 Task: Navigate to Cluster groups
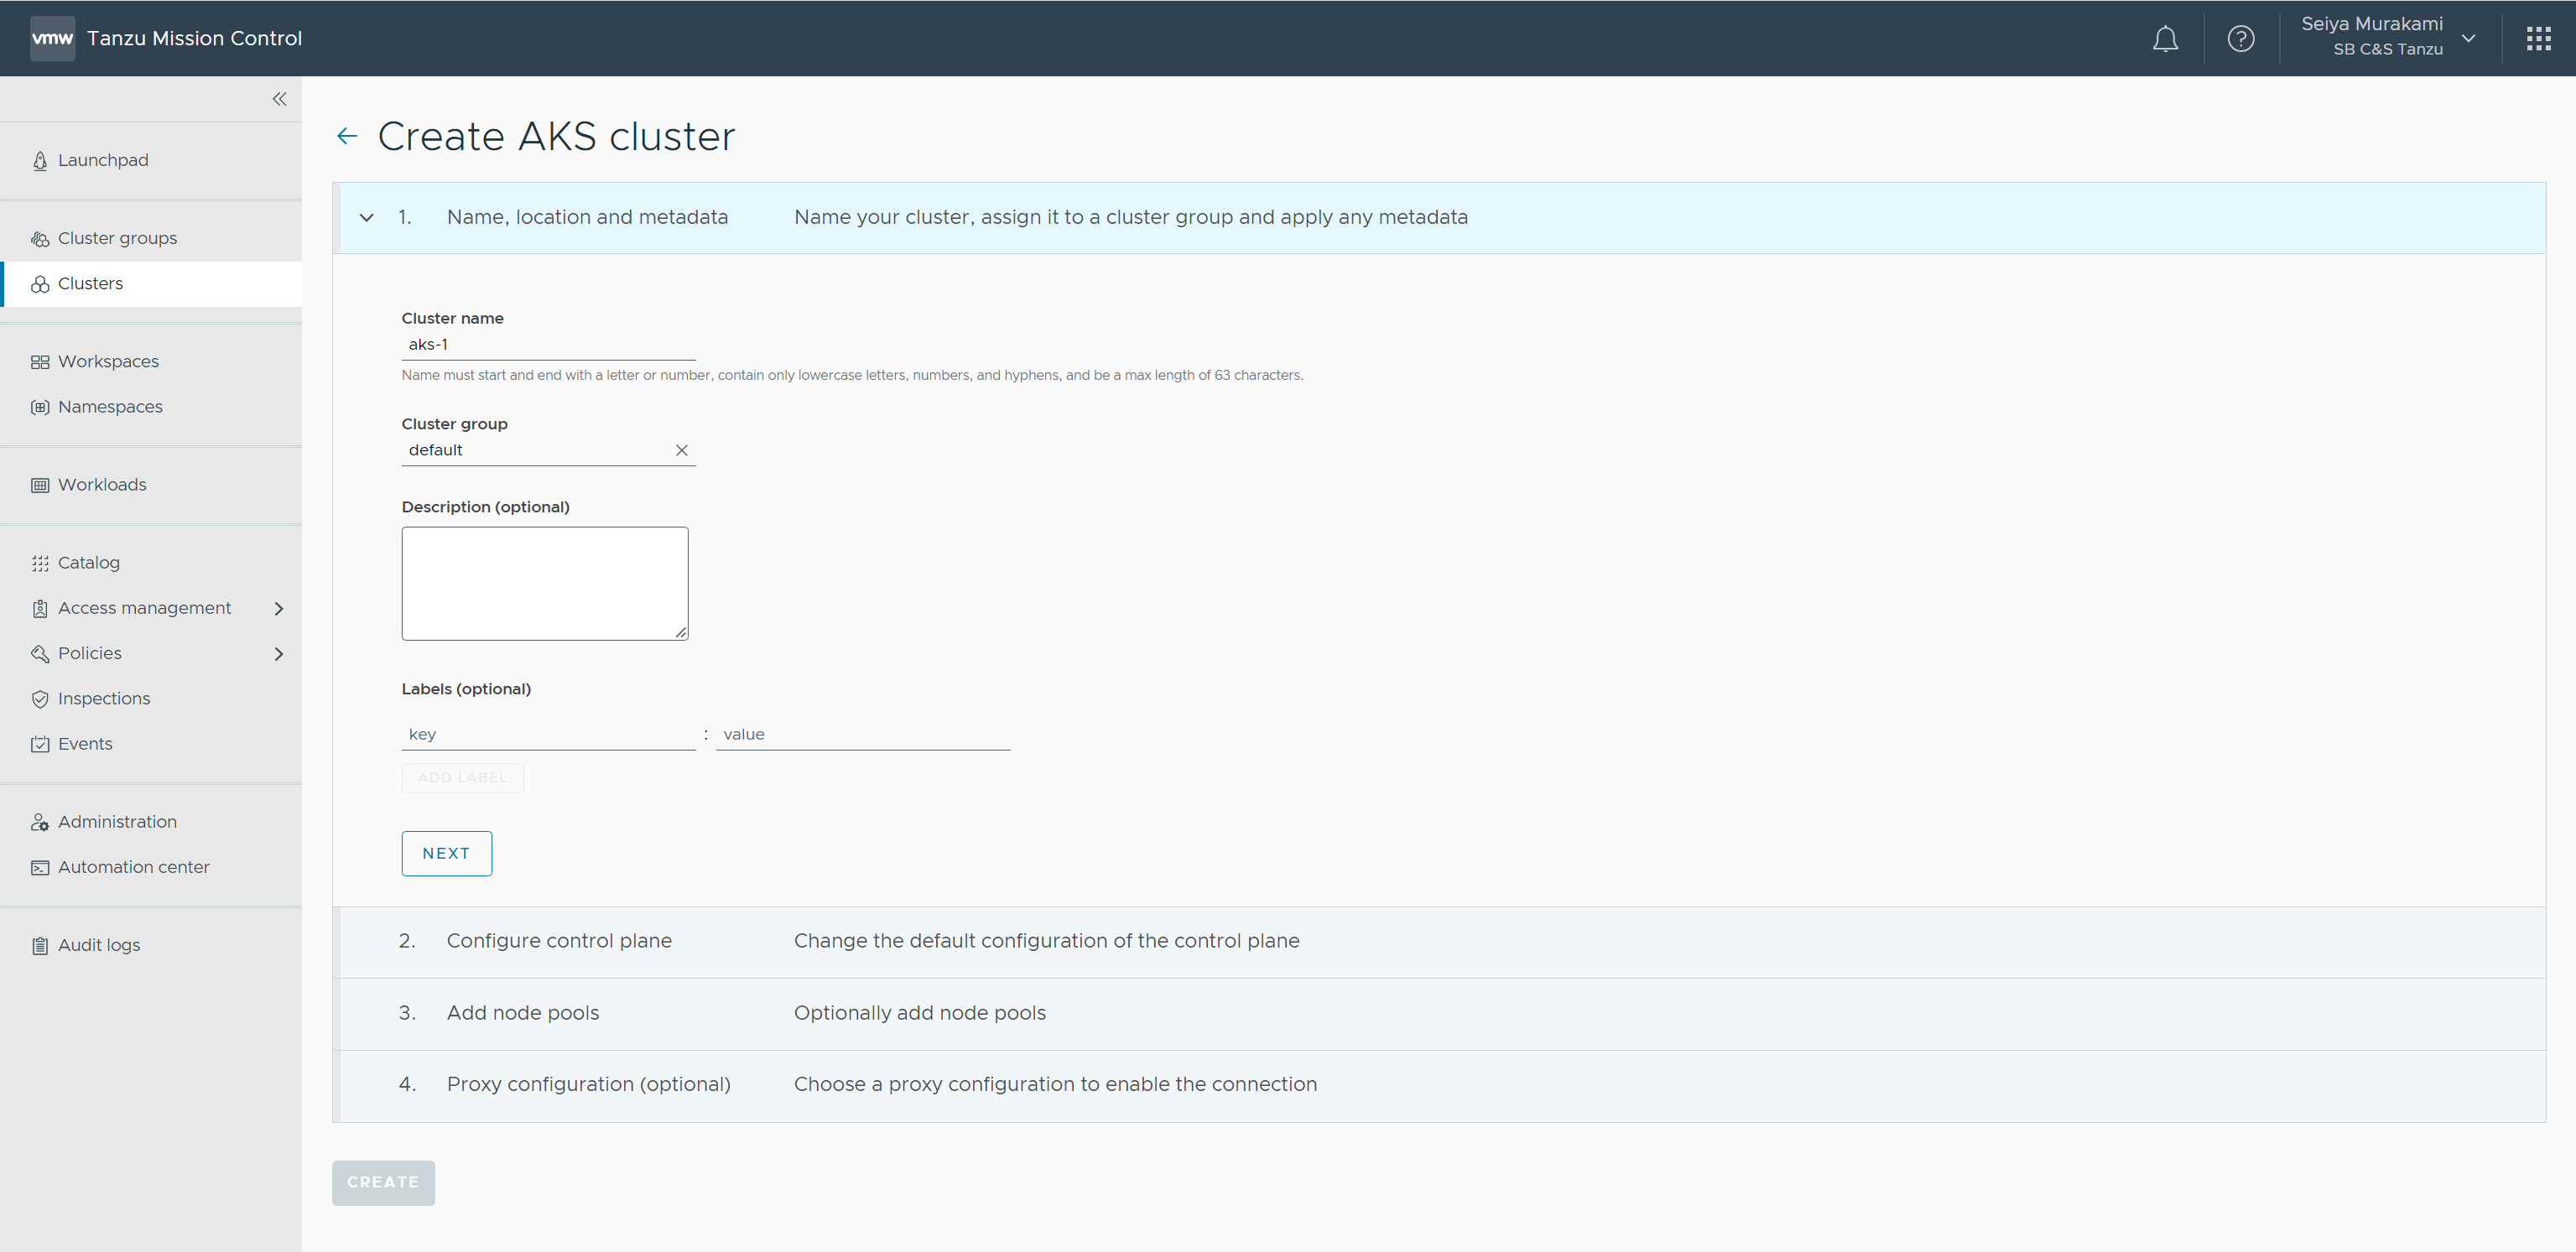point(117,238)
